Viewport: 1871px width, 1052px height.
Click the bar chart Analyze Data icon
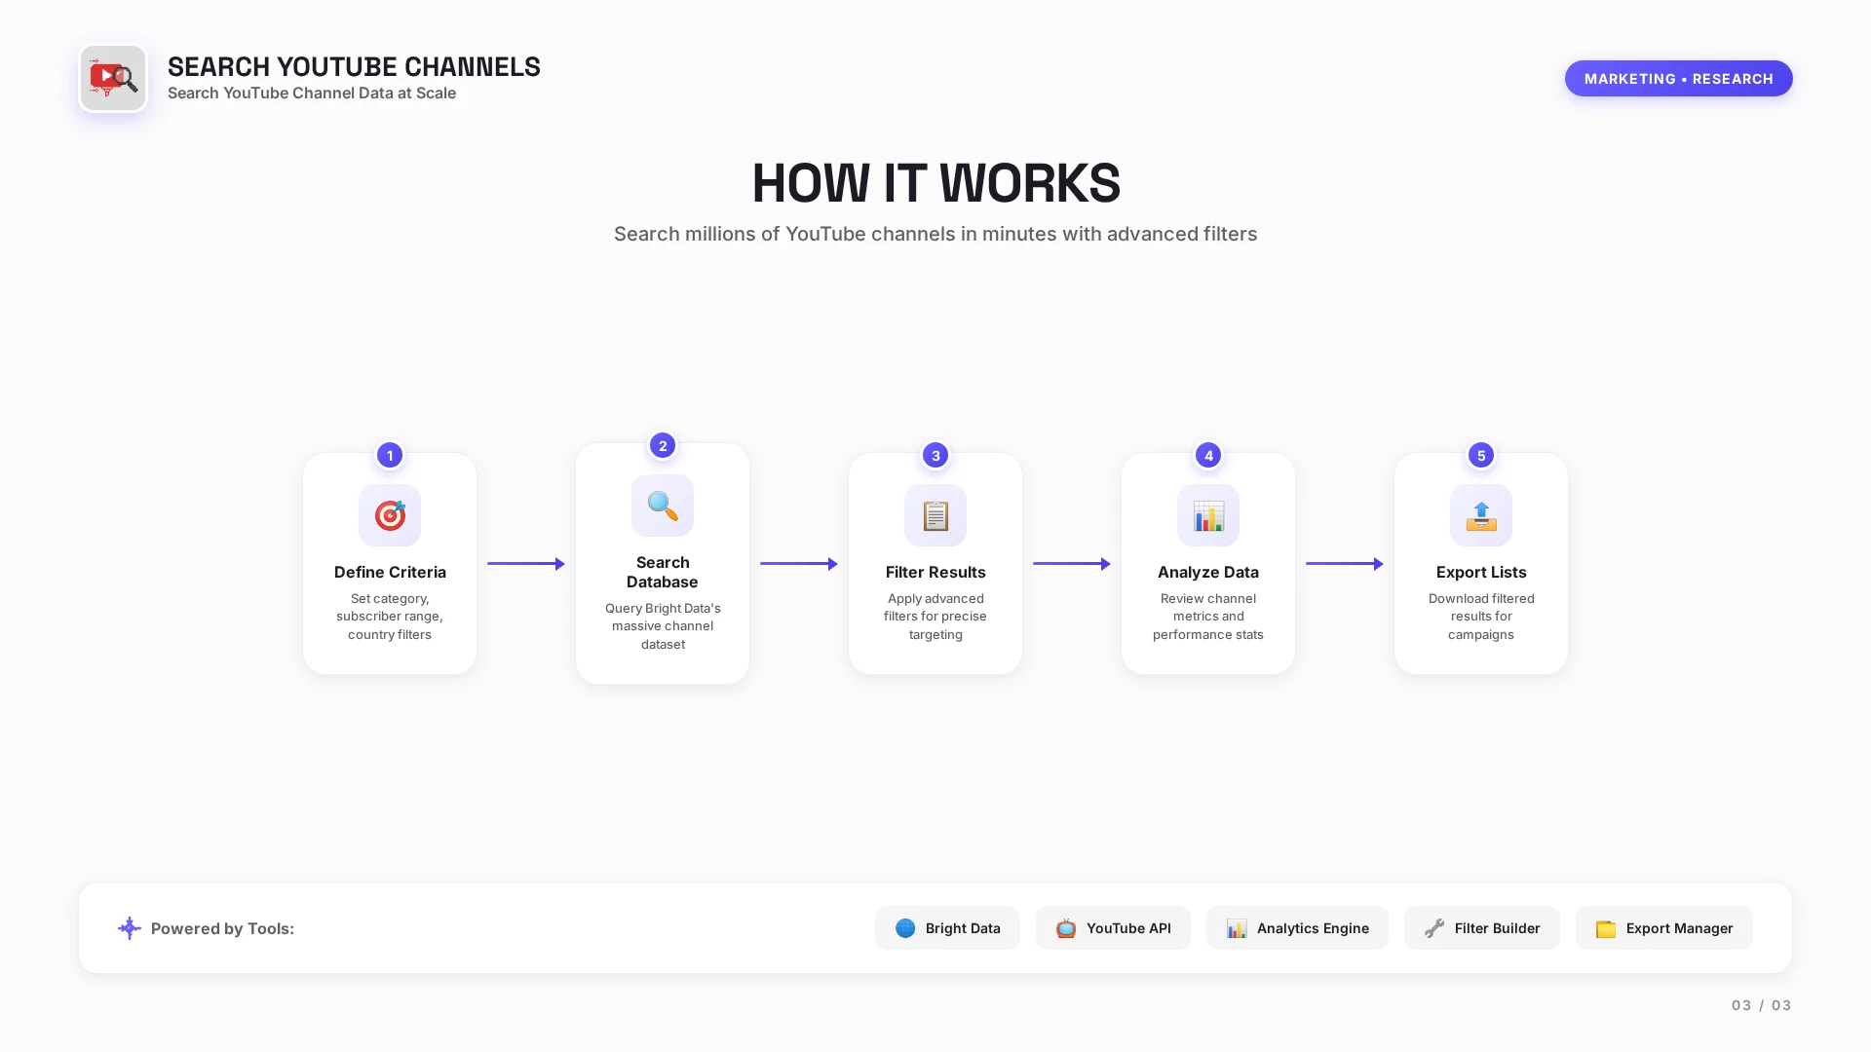point(1208,515)
